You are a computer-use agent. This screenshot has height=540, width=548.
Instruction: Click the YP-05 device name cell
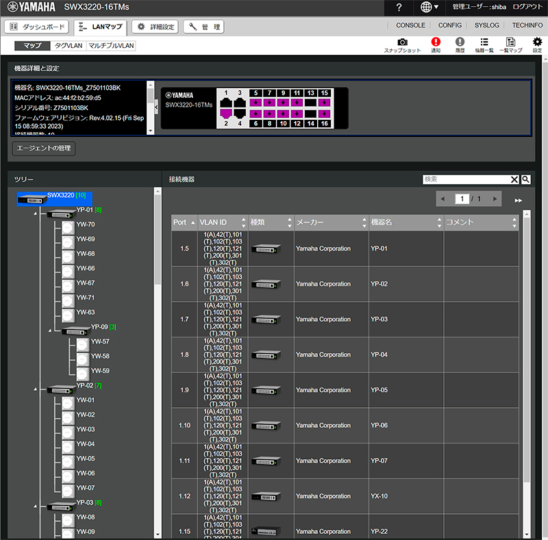(406, 390)
